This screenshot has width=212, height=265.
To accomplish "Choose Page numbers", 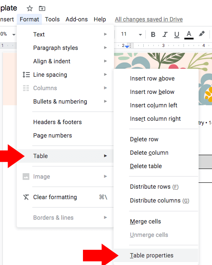I will click(x=65, y=135).
